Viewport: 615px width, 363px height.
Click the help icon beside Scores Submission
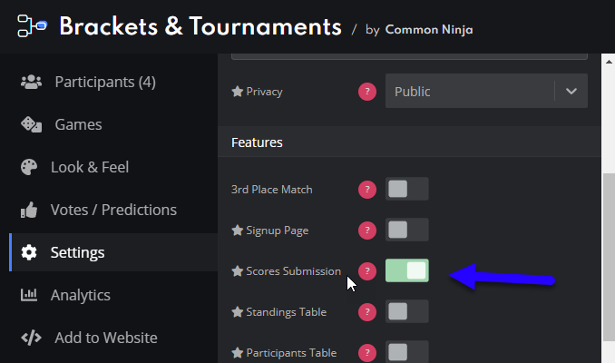pos(367,271)
